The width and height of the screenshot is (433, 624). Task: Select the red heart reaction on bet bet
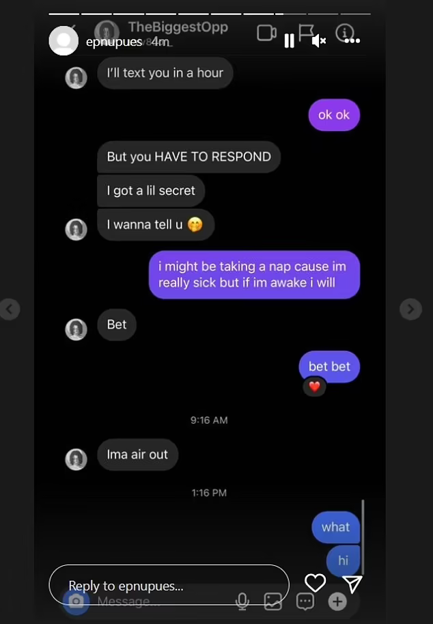point(315,386)
